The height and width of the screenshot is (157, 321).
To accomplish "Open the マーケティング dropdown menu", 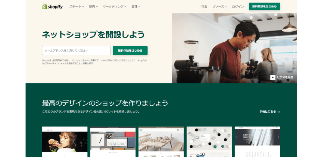I will point(115,7).
